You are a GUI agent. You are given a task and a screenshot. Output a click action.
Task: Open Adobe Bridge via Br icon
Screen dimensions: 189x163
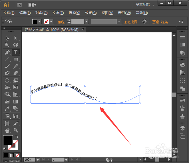[x=20, y=5]
